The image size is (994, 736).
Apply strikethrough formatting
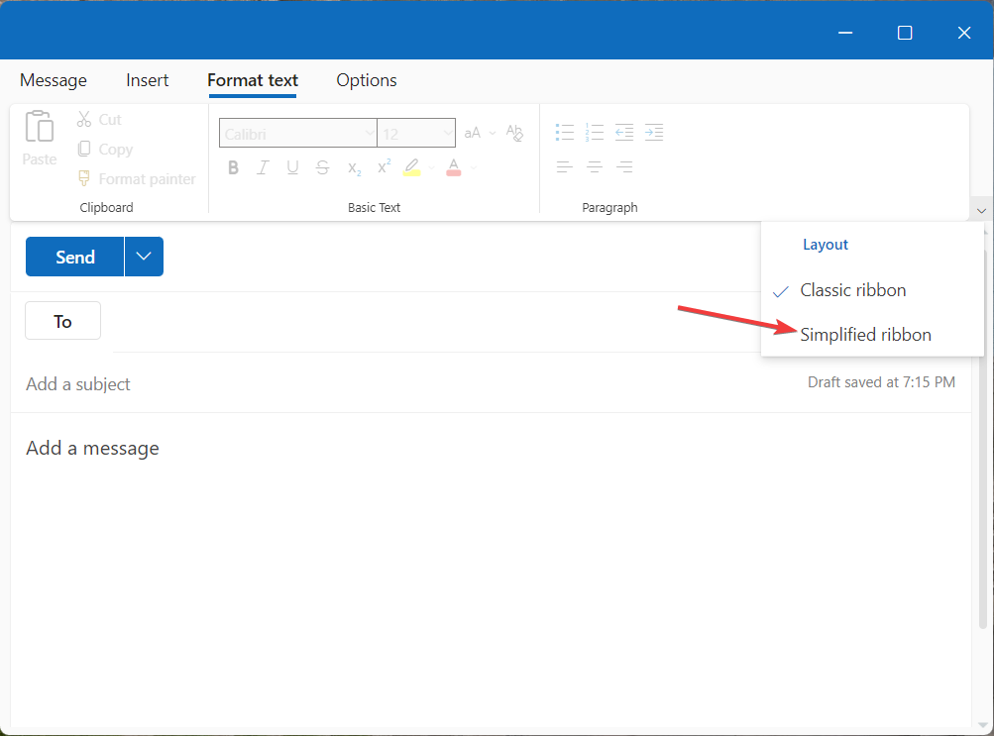pyautogui.click(x=322, y=166)
